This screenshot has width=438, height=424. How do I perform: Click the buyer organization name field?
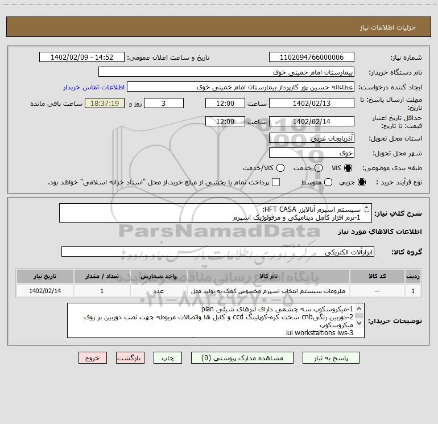(x=226, y=72)
